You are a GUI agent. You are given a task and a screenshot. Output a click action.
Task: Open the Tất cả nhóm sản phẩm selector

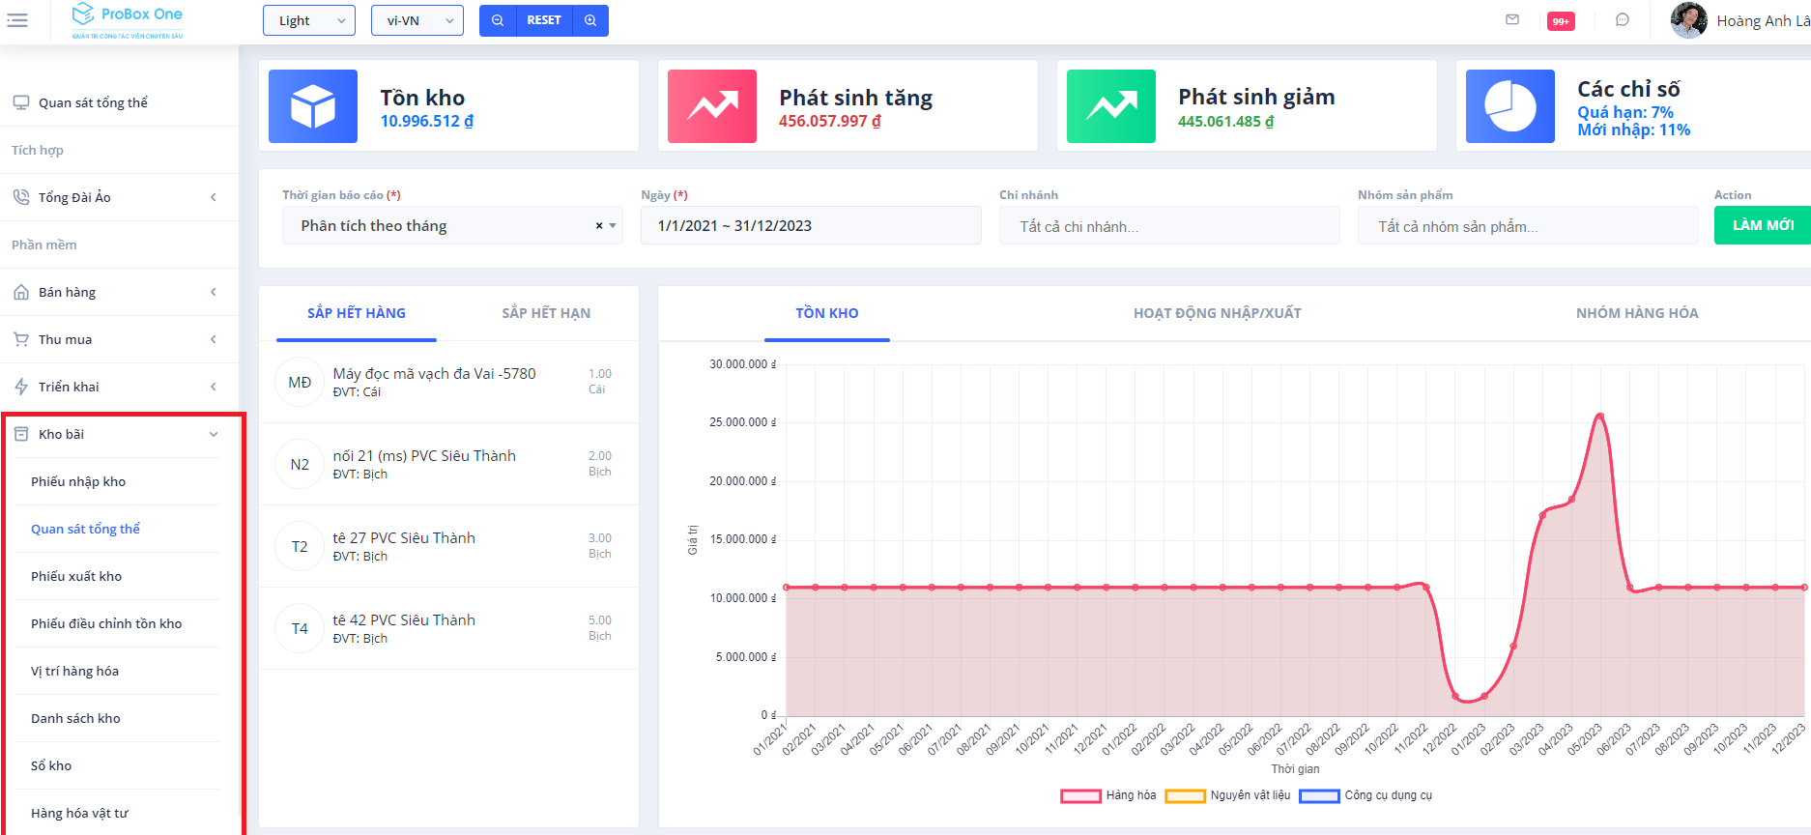click(x=1528, y=226)
